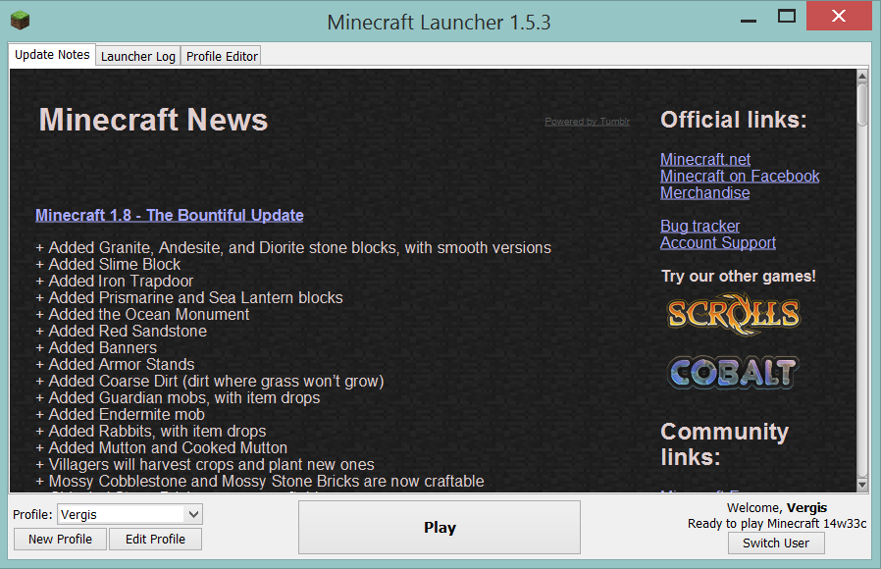Click 'Added Mutton and Cooked Mutton' line
Screen dimensions: 881x569
click(x=161, y=448)
